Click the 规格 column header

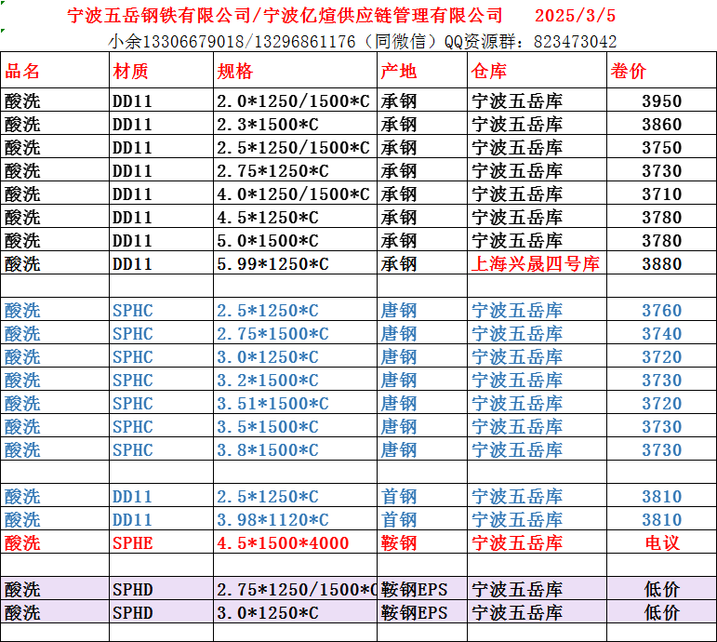tap(296, 71)
